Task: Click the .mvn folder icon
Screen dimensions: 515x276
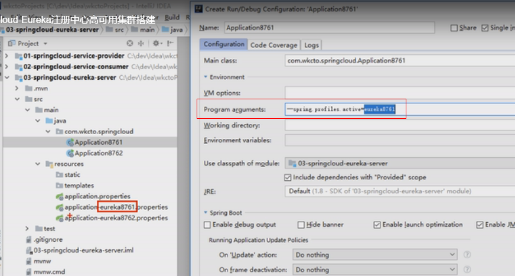Action: [29, 88]
